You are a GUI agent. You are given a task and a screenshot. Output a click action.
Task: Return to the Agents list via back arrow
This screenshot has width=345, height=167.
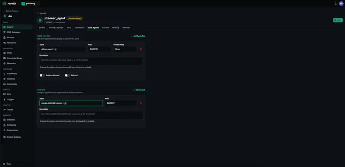click(x=41, y=13)
